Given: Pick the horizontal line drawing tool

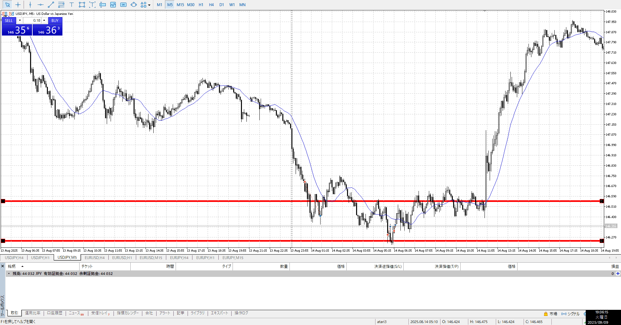Looking at the screenshot, I should tap(40, 5).
